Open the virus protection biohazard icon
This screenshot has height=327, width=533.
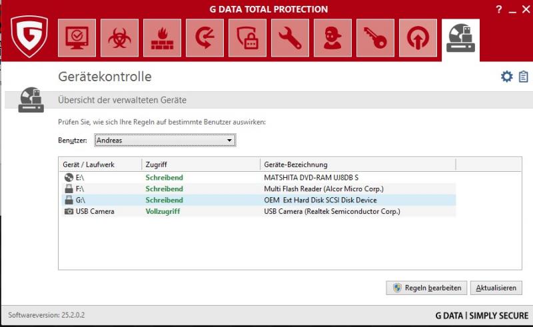120,38
